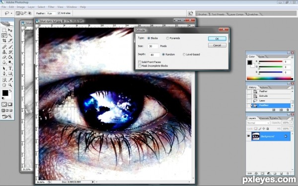The image size is (298, 186).
Task: Select the Eyedropper tool
Action: (10, 80)
